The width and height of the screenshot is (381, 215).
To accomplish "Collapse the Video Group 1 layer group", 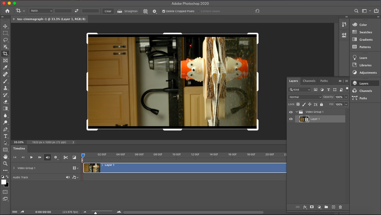I will pyautogui.click(x=297, y=112).
